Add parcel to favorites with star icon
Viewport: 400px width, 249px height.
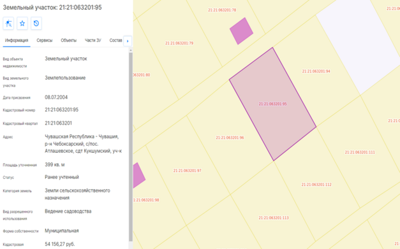coord(22,24)
